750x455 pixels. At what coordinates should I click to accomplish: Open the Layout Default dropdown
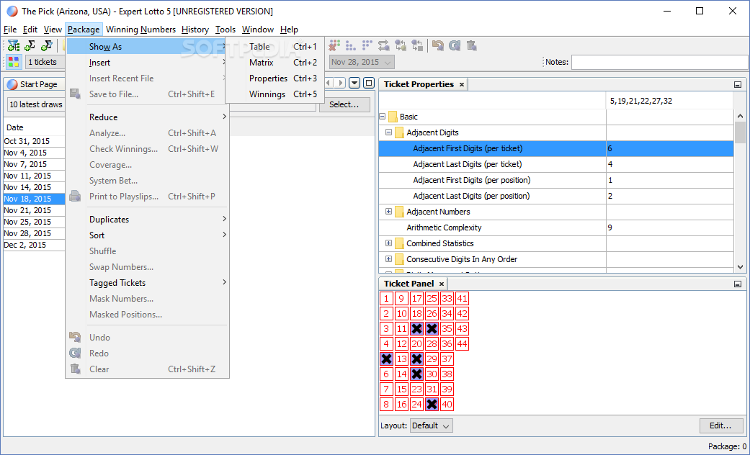[431, 426]
